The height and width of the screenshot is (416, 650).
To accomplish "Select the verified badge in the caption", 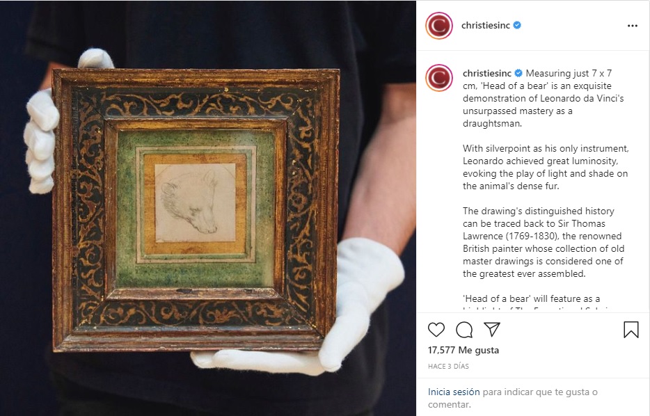I will coord(518,73).
